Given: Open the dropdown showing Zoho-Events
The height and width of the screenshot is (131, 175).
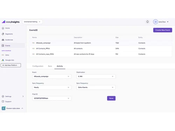Looking at the screenshot, I should click(96, 87).
